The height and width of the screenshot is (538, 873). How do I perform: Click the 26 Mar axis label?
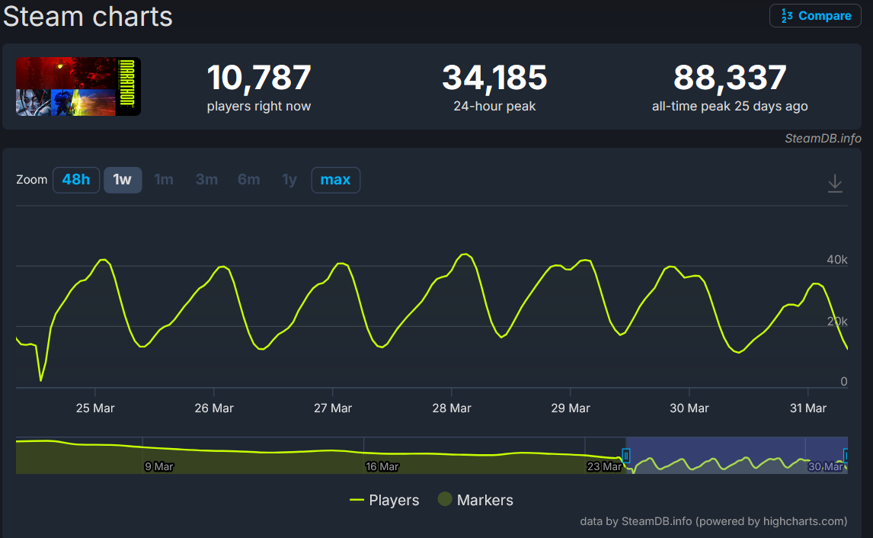[x=214, y=408]
